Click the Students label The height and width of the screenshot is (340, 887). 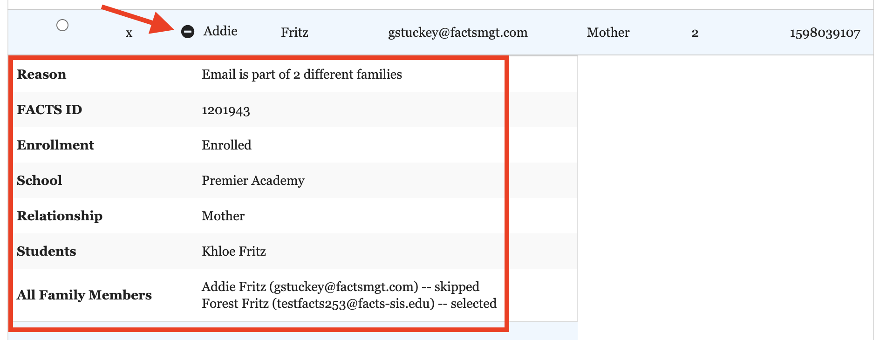[x=46, y=252]
